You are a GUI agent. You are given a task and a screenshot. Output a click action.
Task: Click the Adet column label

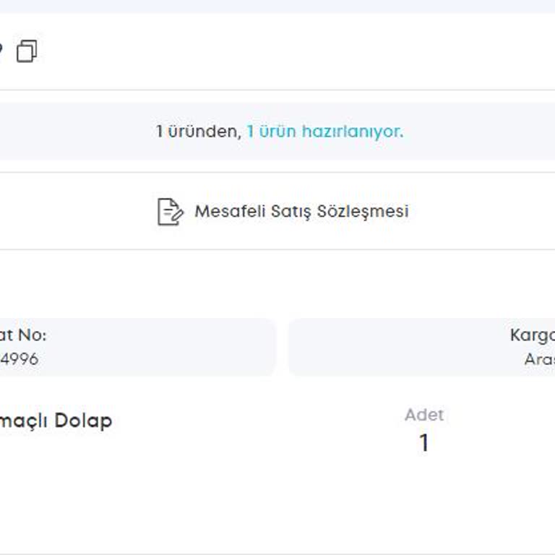point(424,415)
